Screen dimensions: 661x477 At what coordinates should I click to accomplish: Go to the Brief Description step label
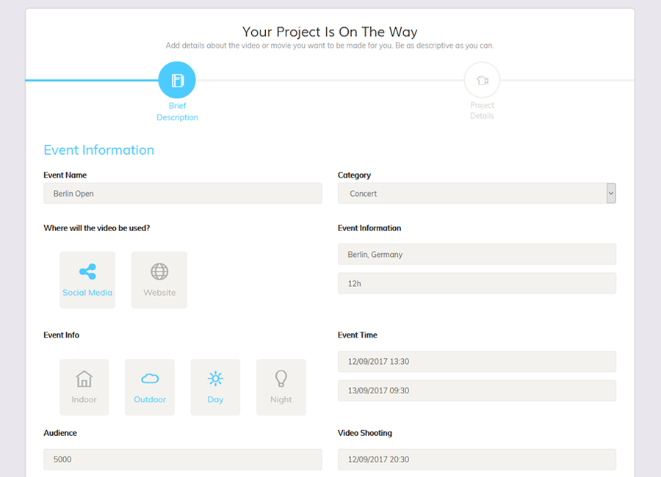177,112
